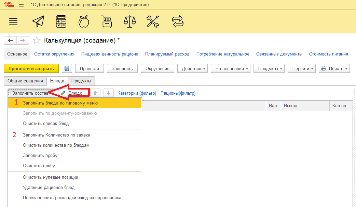Open the shopping cart section icon
The image size is (356, 207).
pyautogui.click(x=107, y=22)
